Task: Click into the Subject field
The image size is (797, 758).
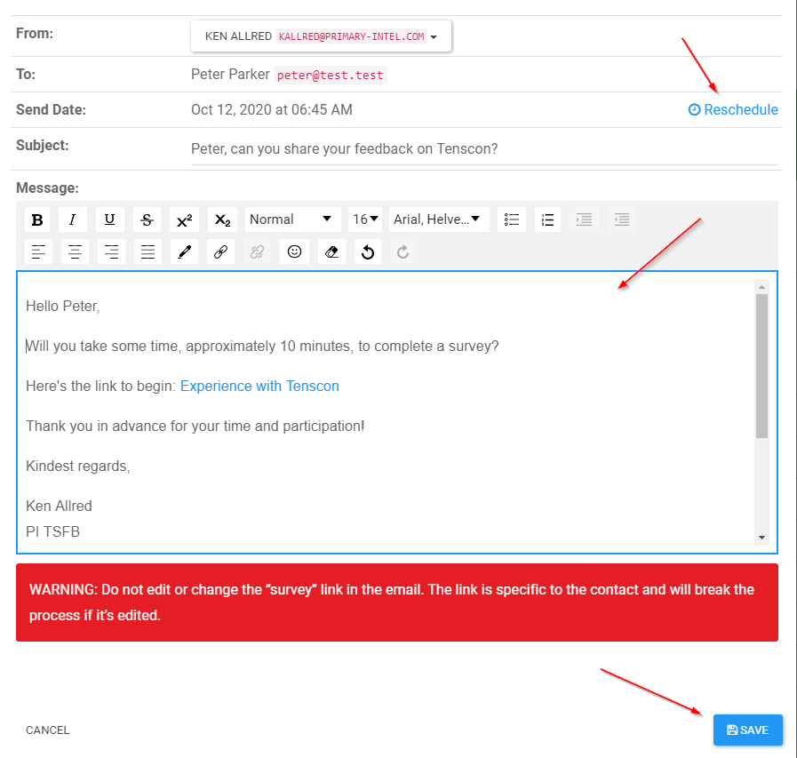Action: coord(484,149)
